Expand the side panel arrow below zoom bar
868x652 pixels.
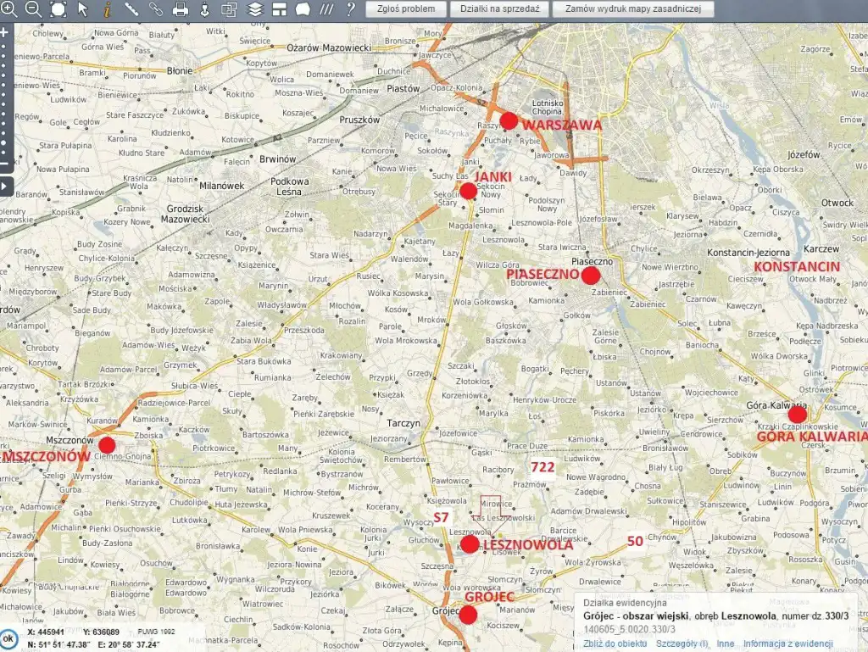click(x=4, y=186)
